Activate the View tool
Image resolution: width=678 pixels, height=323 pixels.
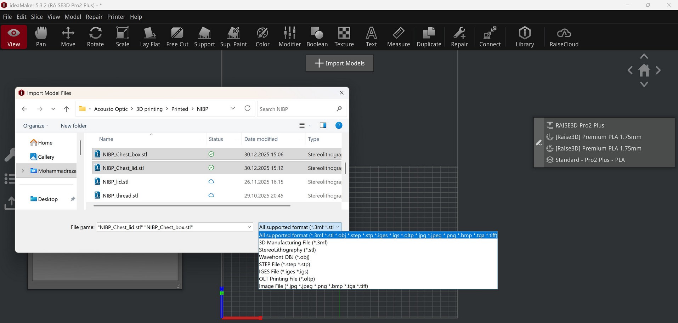(13, 37)
